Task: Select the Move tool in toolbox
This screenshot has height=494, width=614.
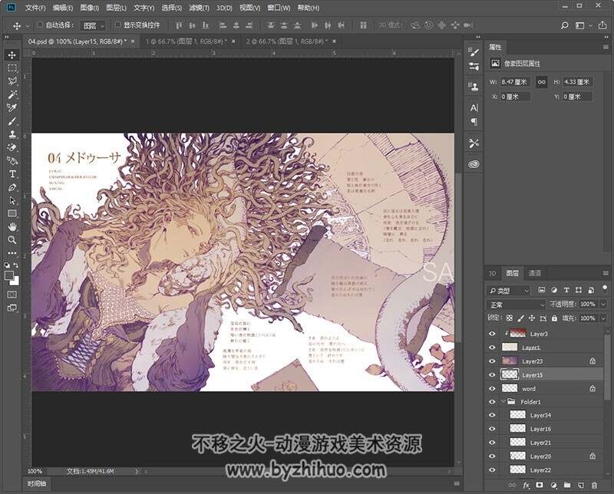Action: (x=12, y=54)
